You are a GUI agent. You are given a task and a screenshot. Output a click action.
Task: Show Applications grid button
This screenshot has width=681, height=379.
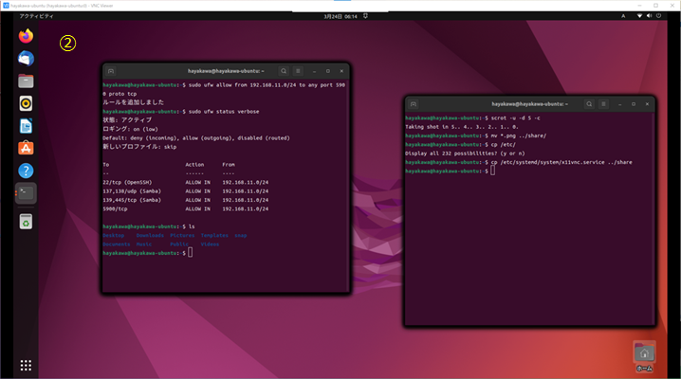click(26, 365)
